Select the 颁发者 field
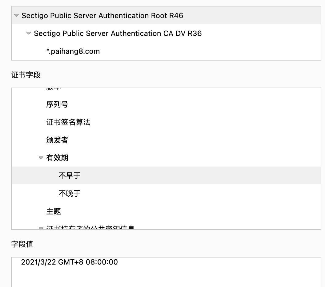Screen dimensions: 325x287 (x=57, y=140)
